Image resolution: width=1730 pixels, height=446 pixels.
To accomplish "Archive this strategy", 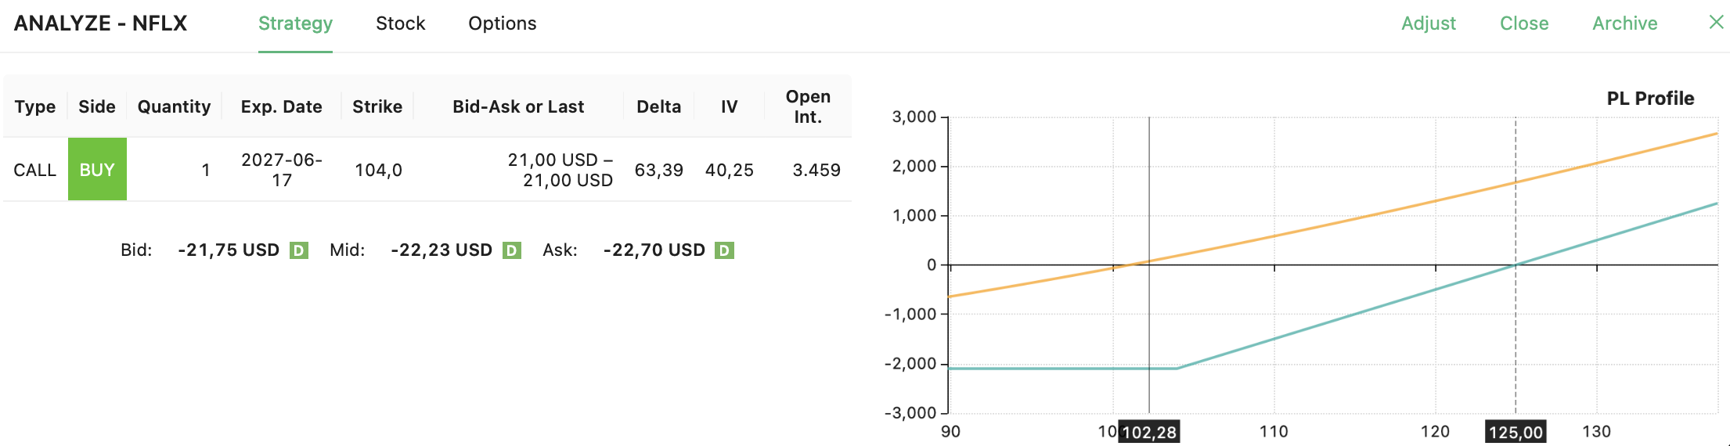I will coord(1624,23).
